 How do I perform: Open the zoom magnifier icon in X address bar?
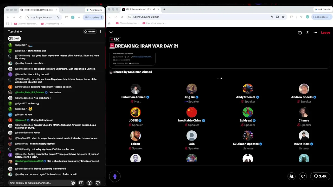point(272,17)
